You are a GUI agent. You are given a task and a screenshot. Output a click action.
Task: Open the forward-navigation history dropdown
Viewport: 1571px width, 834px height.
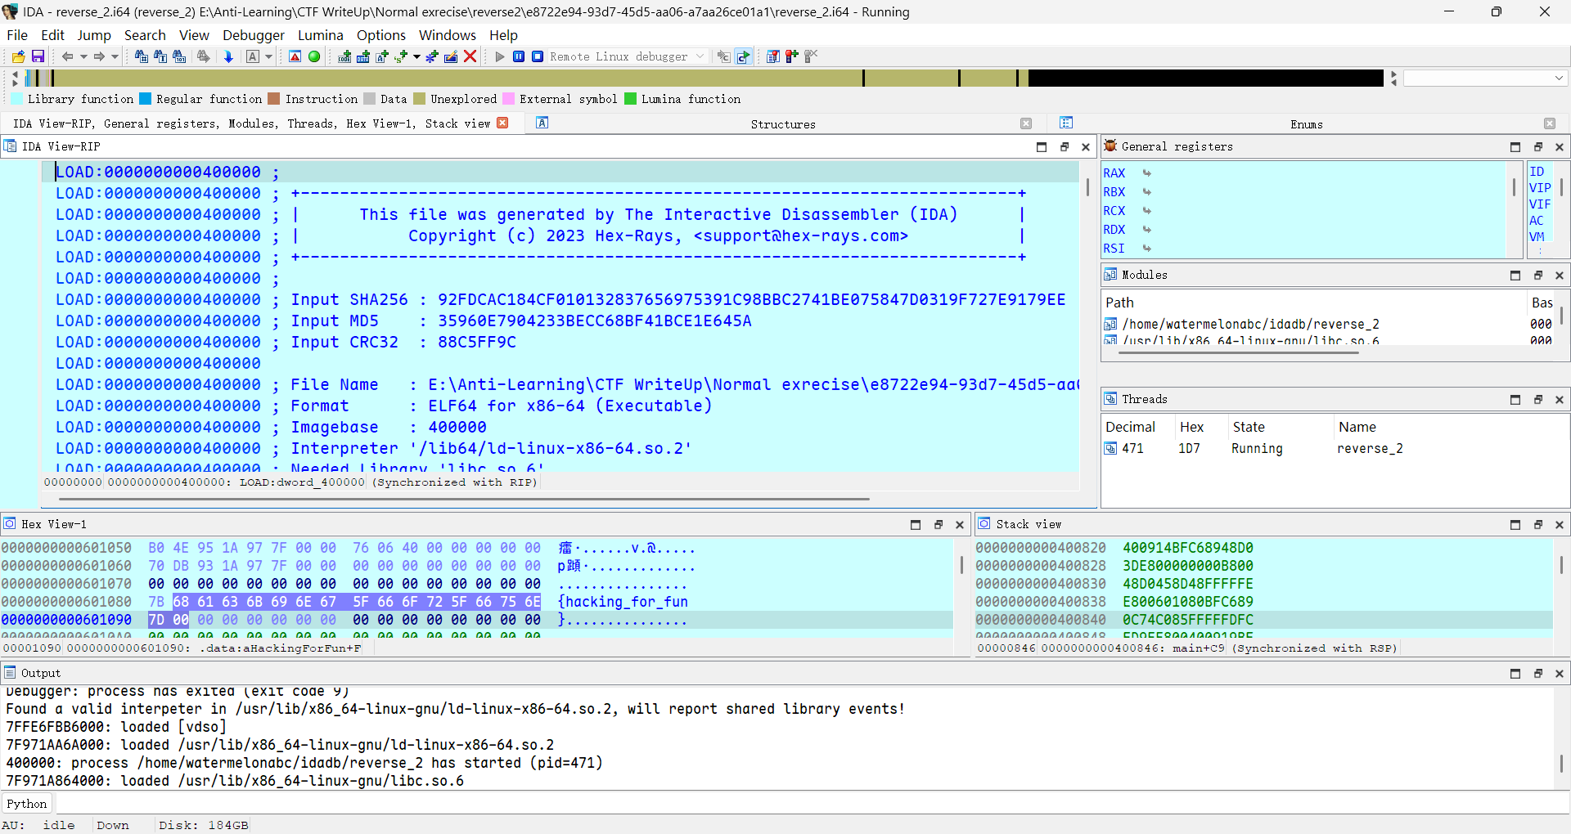pos(115,56)
